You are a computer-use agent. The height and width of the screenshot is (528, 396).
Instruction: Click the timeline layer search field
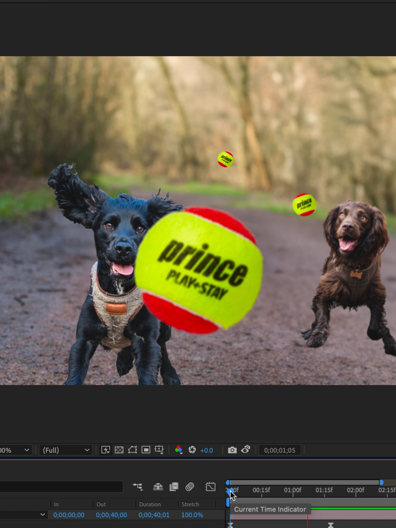[61, 487]
